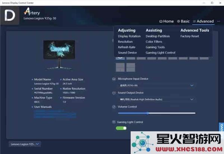Maximize the Lenovo Display Control Center window

(x=212, y=3)
